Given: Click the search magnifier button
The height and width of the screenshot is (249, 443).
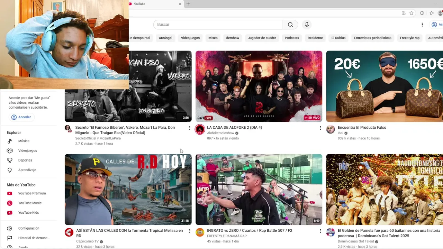Looking at the screenshot, I should (290, 25).
